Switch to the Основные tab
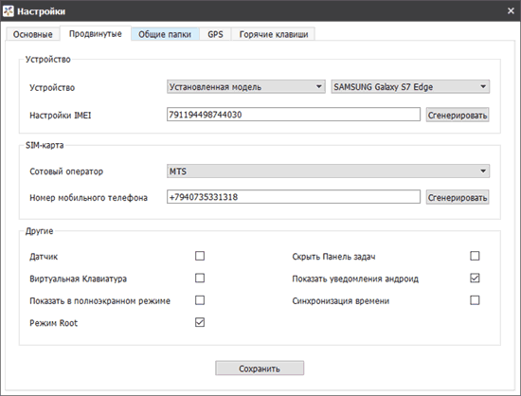Image resolution: width=521 pixels, height=396 pixels. point(32,34)
